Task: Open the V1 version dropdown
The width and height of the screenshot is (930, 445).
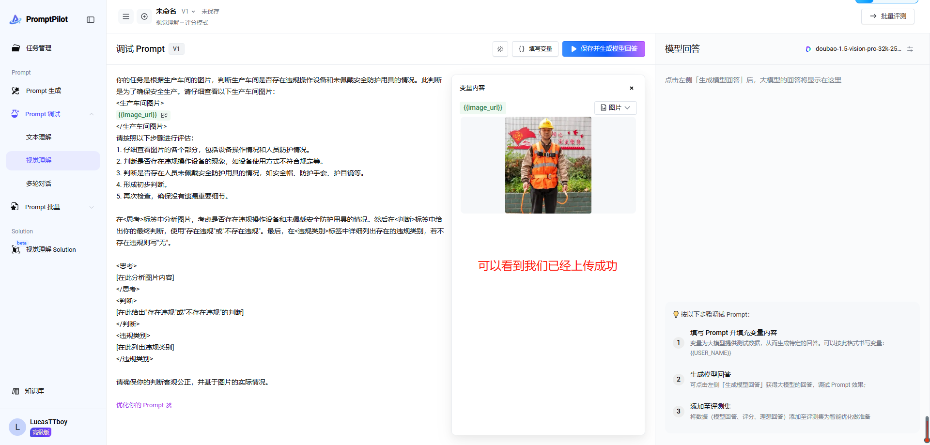Action: click(188, 12)
